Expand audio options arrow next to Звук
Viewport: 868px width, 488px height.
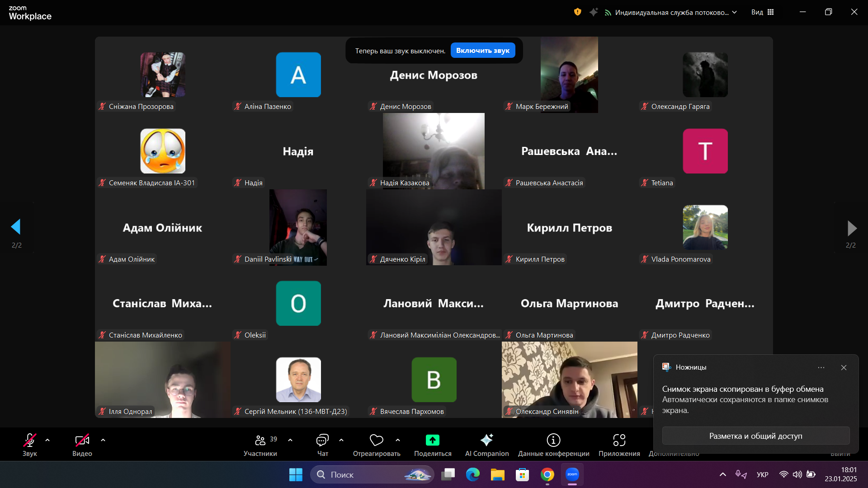point(47,440)
